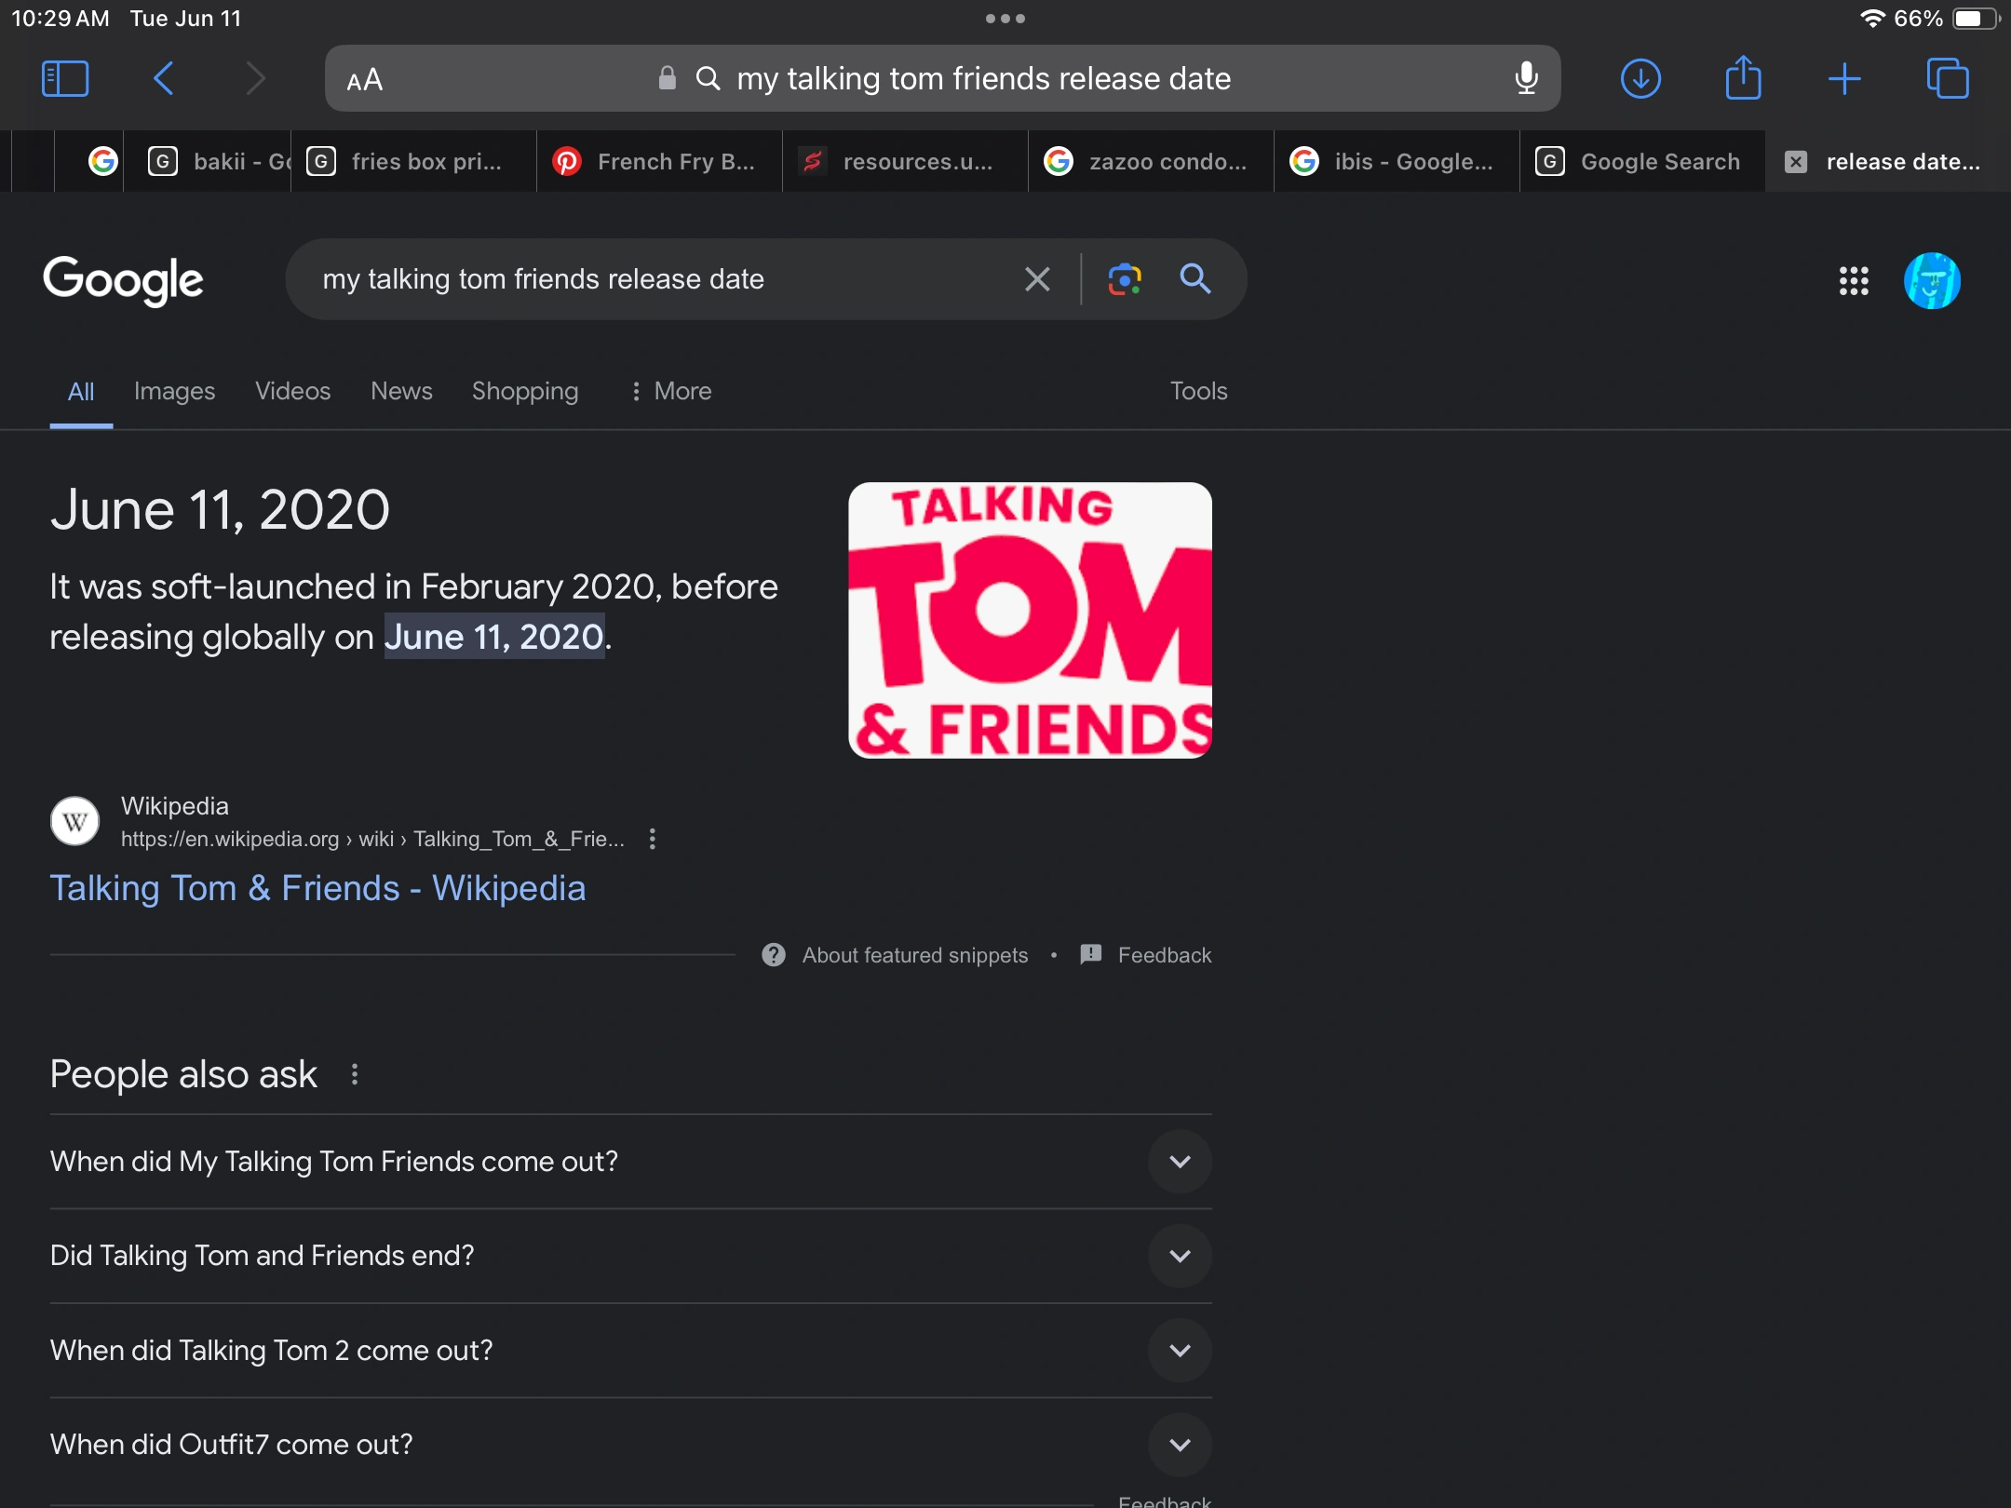Search by image with Google Lens
Image resolution: width=2011 pixels, height=1508 pixels.
pos(1125,279)
